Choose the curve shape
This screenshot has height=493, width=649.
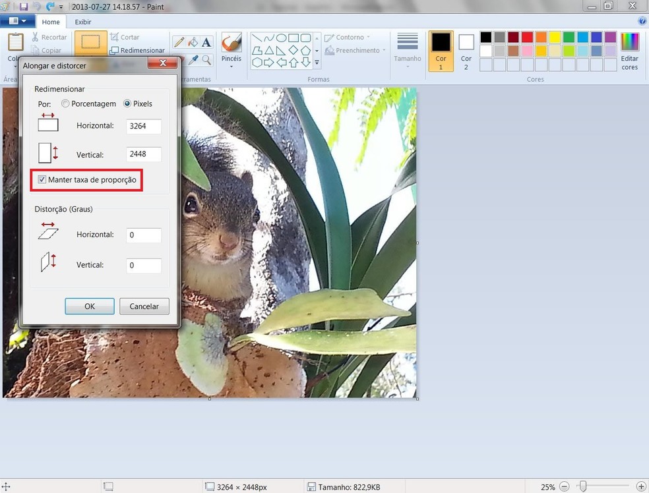click(269, 38)
